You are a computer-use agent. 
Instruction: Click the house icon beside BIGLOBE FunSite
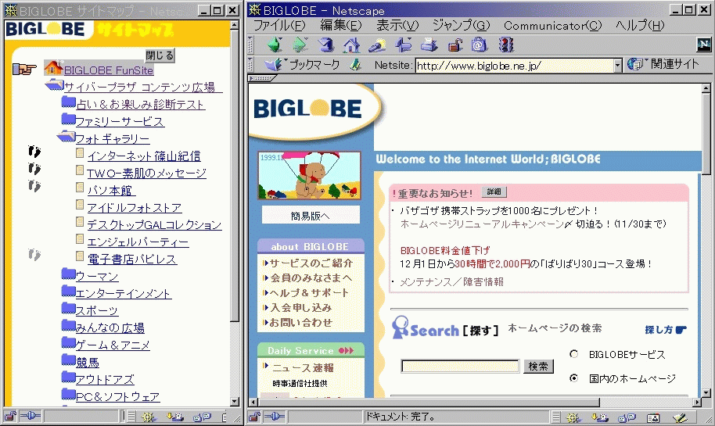[x=53, y=68]
